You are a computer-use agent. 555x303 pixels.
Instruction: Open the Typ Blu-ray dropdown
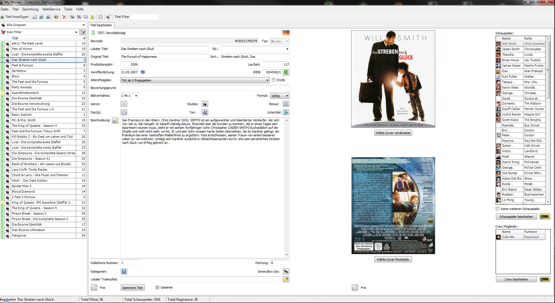280,41
